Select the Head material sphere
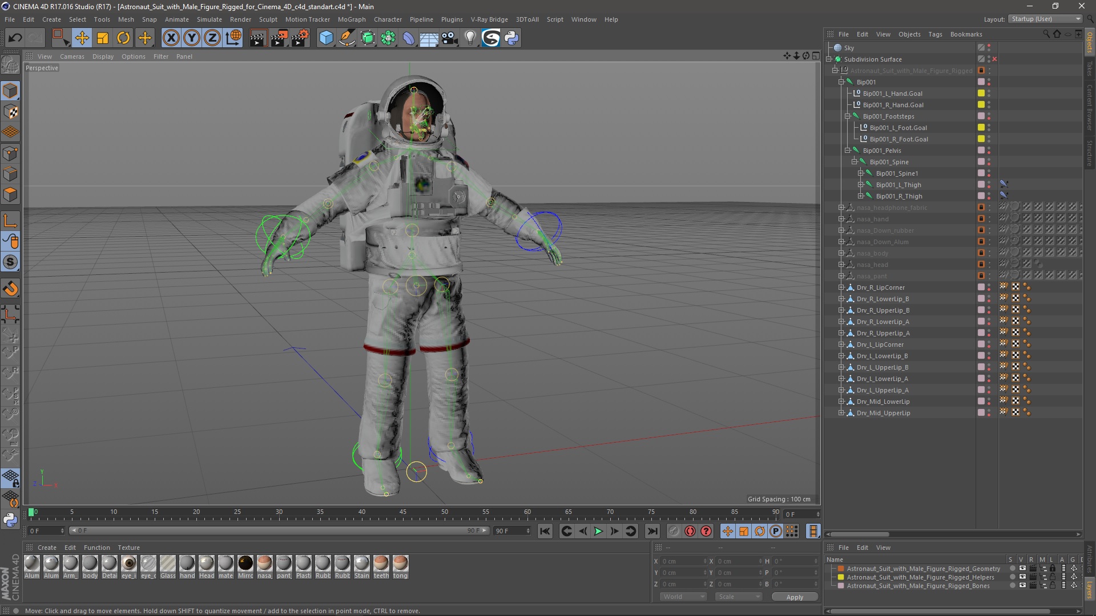The image size is (1096, 616). tap(207, 564)
